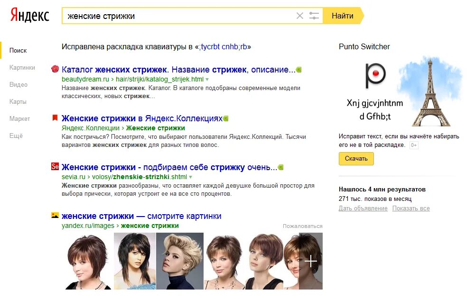The image size is (475, 299).
Task: Select the Поиск tab in the sidebar
Action: [x=18, y=51]
